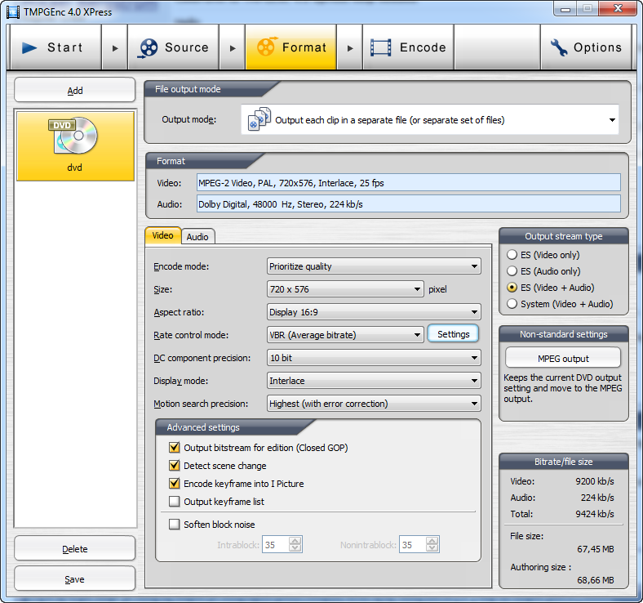Uncheck Detect scene change
Viewport: 643px width, 603px height.
[174, 466]
